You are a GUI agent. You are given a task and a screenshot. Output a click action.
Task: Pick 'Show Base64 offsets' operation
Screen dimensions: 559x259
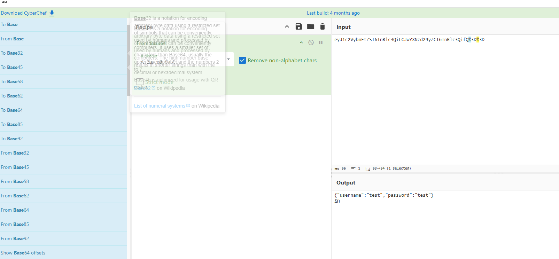click(23, 253)
